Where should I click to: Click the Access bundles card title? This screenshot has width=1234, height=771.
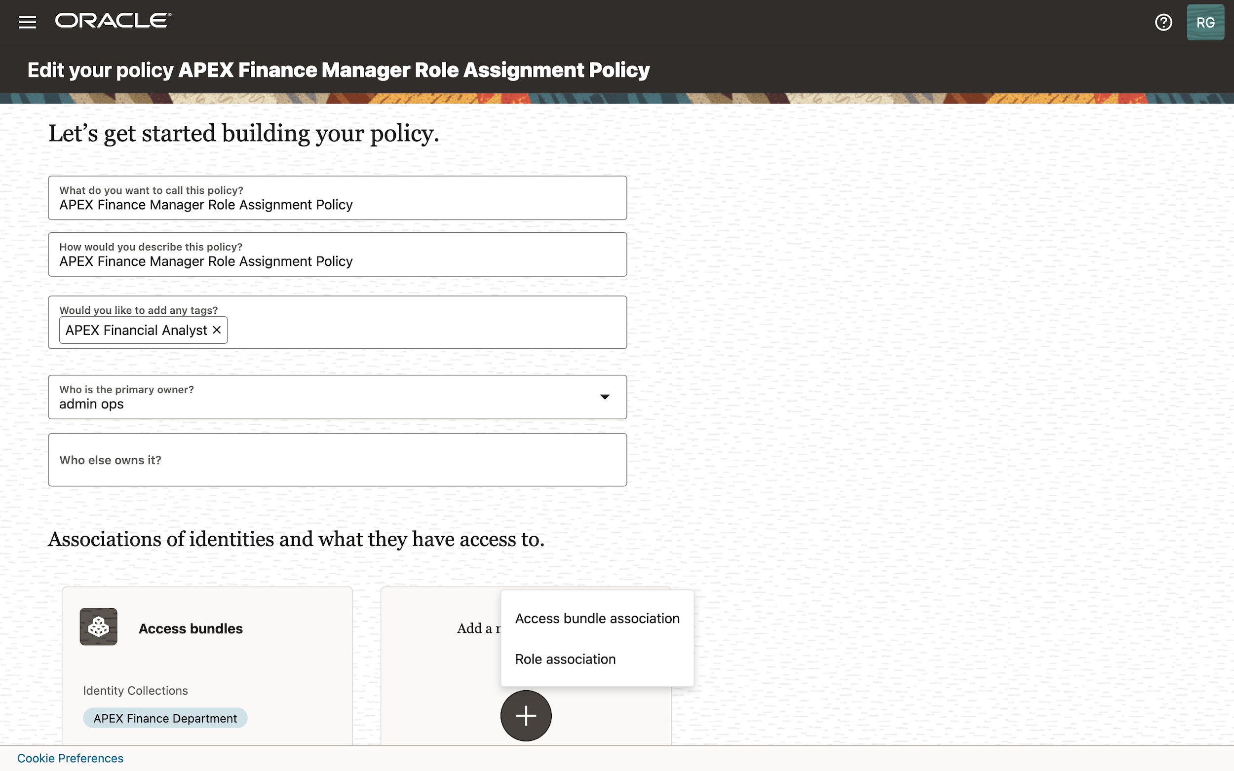(191, 628)
